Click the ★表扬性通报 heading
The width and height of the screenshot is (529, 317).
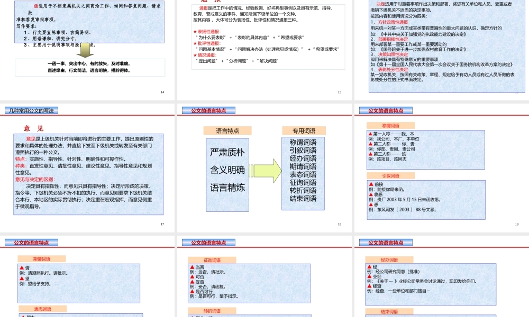(x=207, y=32)
